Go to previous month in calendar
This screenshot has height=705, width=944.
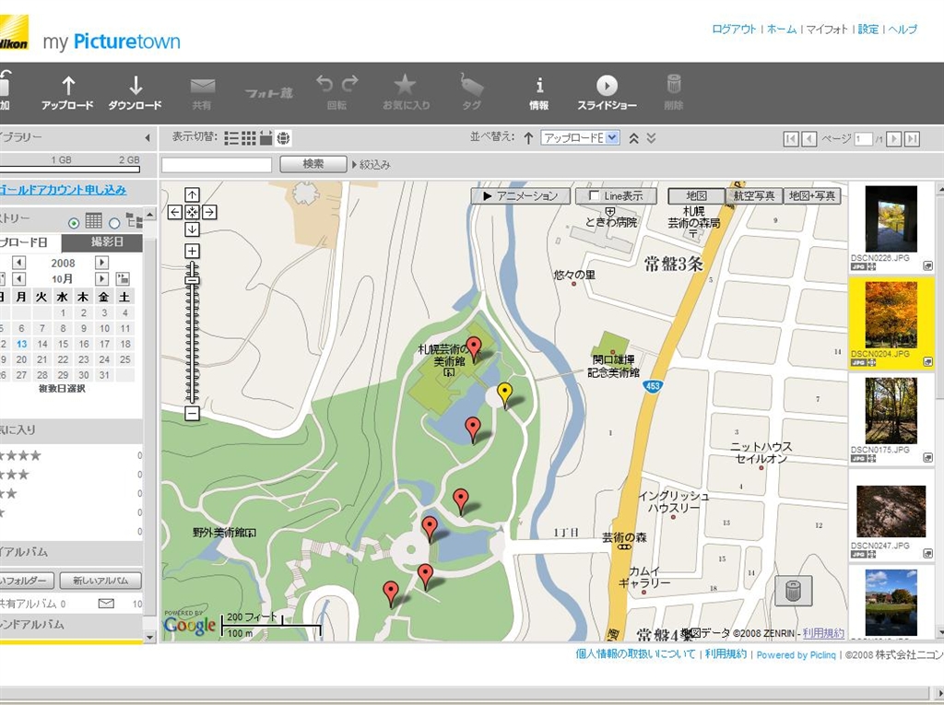coord(19,278)
